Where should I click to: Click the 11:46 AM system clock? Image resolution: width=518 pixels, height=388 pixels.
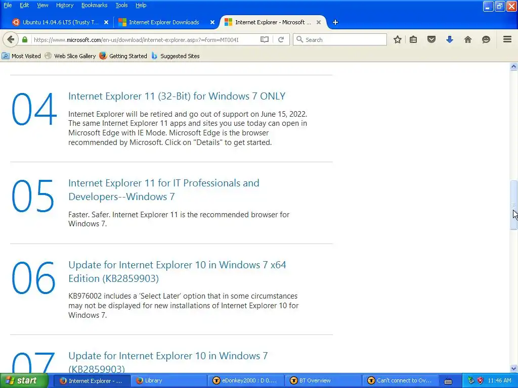coord(499,381)
